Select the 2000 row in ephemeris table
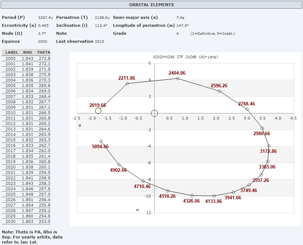This screenshot has width=303, height=245. (x=26, y=58)
